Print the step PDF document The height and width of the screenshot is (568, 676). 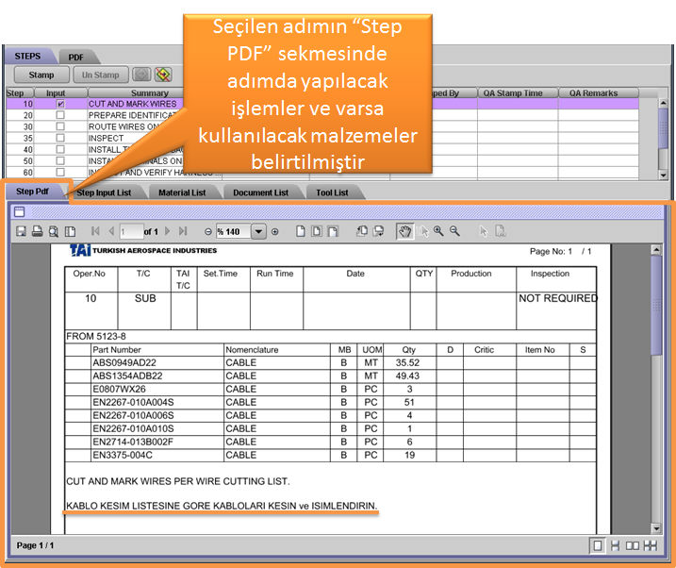38,231
